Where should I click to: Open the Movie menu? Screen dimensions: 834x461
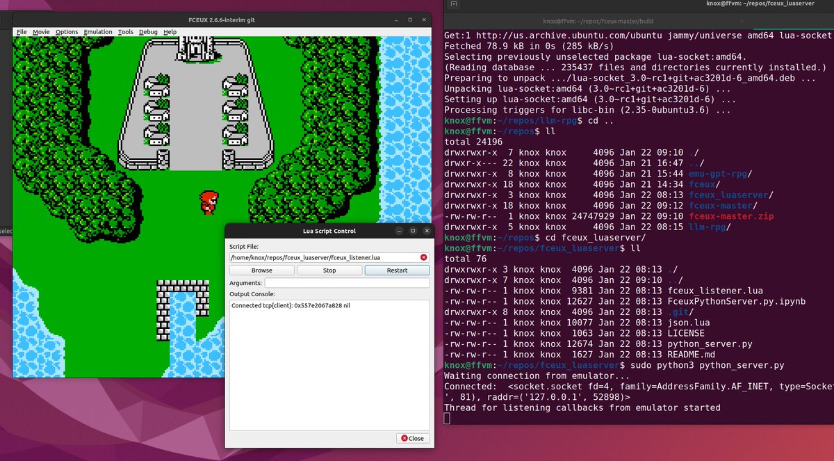tap(42, 31)
